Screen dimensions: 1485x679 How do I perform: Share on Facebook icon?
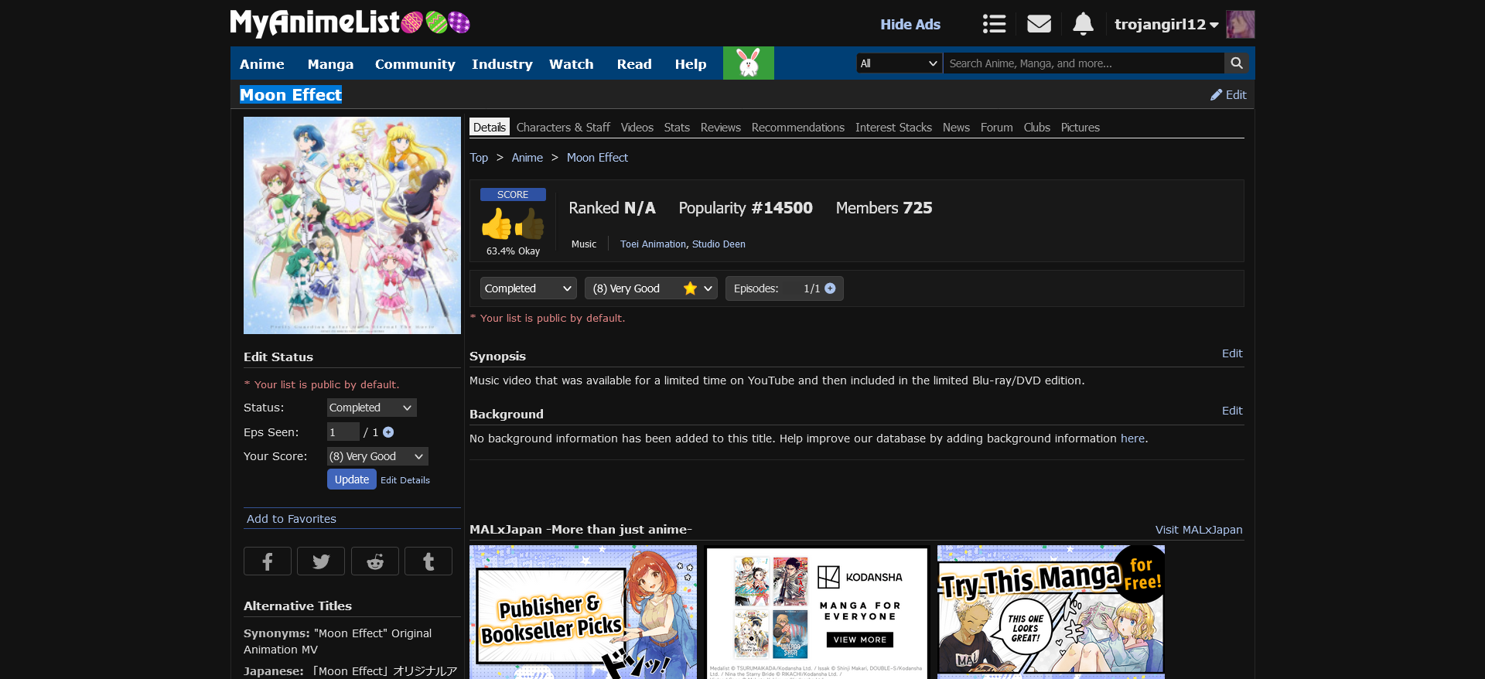click(x=268, y=561)
